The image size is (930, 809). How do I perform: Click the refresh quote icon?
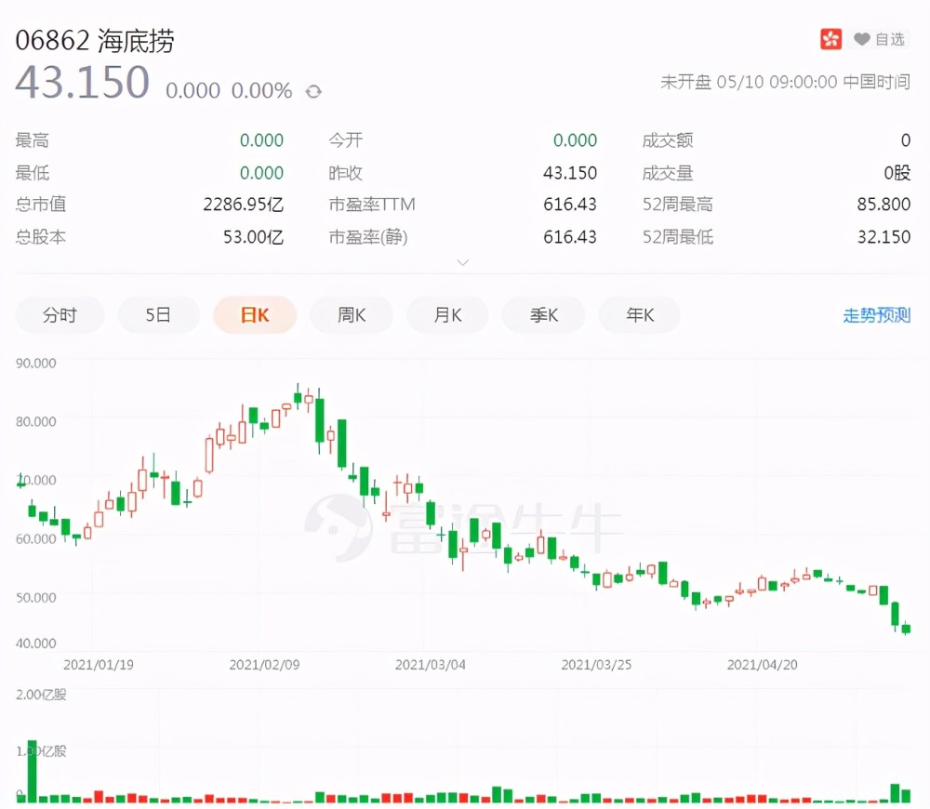click(313, 91)
